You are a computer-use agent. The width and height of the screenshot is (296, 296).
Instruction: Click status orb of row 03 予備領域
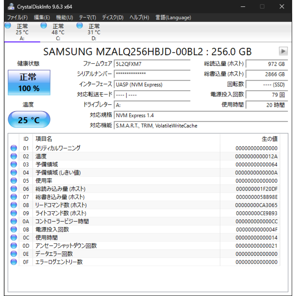pos(14,164)
